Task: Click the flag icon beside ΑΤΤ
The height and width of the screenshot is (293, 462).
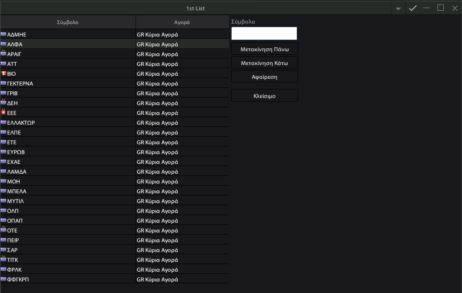Action: point(4,63)
